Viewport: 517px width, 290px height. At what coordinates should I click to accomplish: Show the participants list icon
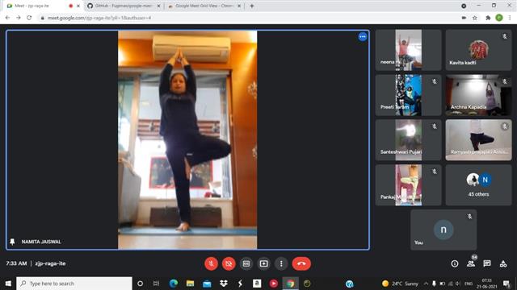[471, 263]
